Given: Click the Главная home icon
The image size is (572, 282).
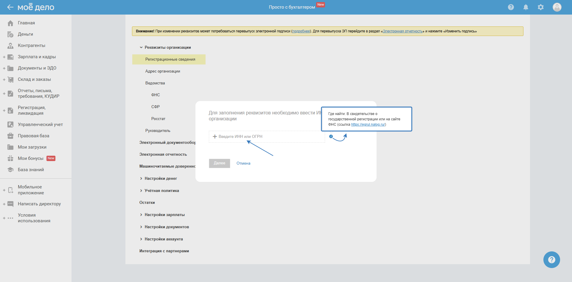Looking at the screenshot, I should (10, 23).
